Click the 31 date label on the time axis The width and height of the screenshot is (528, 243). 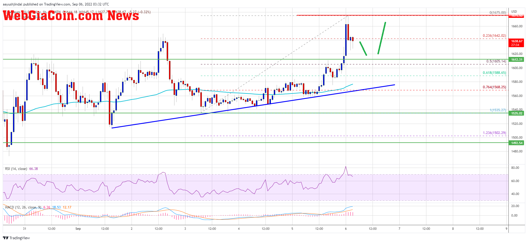pyautogui.click(x=24, y=229)
